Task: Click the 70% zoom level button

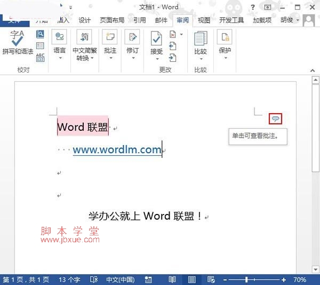Action: click(300, 280)
